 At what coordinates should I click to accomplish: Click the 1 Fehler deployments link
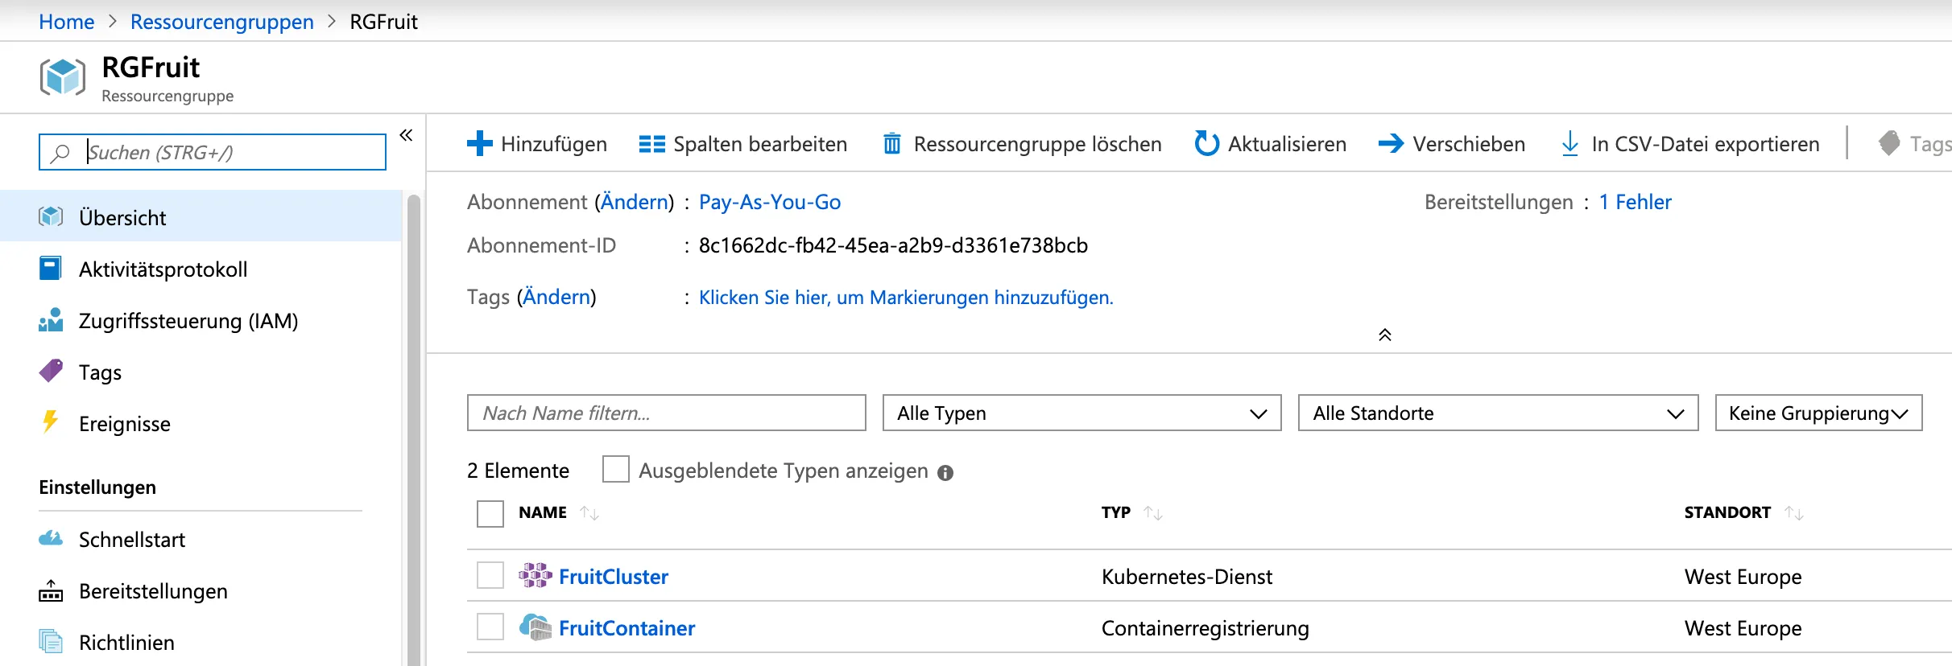pos(1635,202)
